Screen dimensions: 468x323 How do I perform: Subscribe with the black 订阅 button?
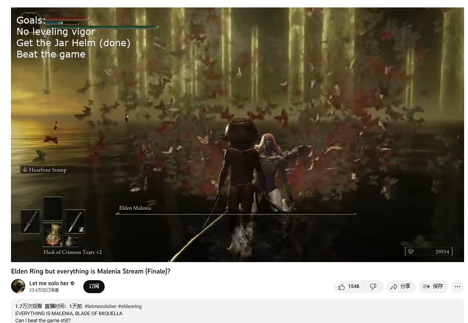coord(94,286)
